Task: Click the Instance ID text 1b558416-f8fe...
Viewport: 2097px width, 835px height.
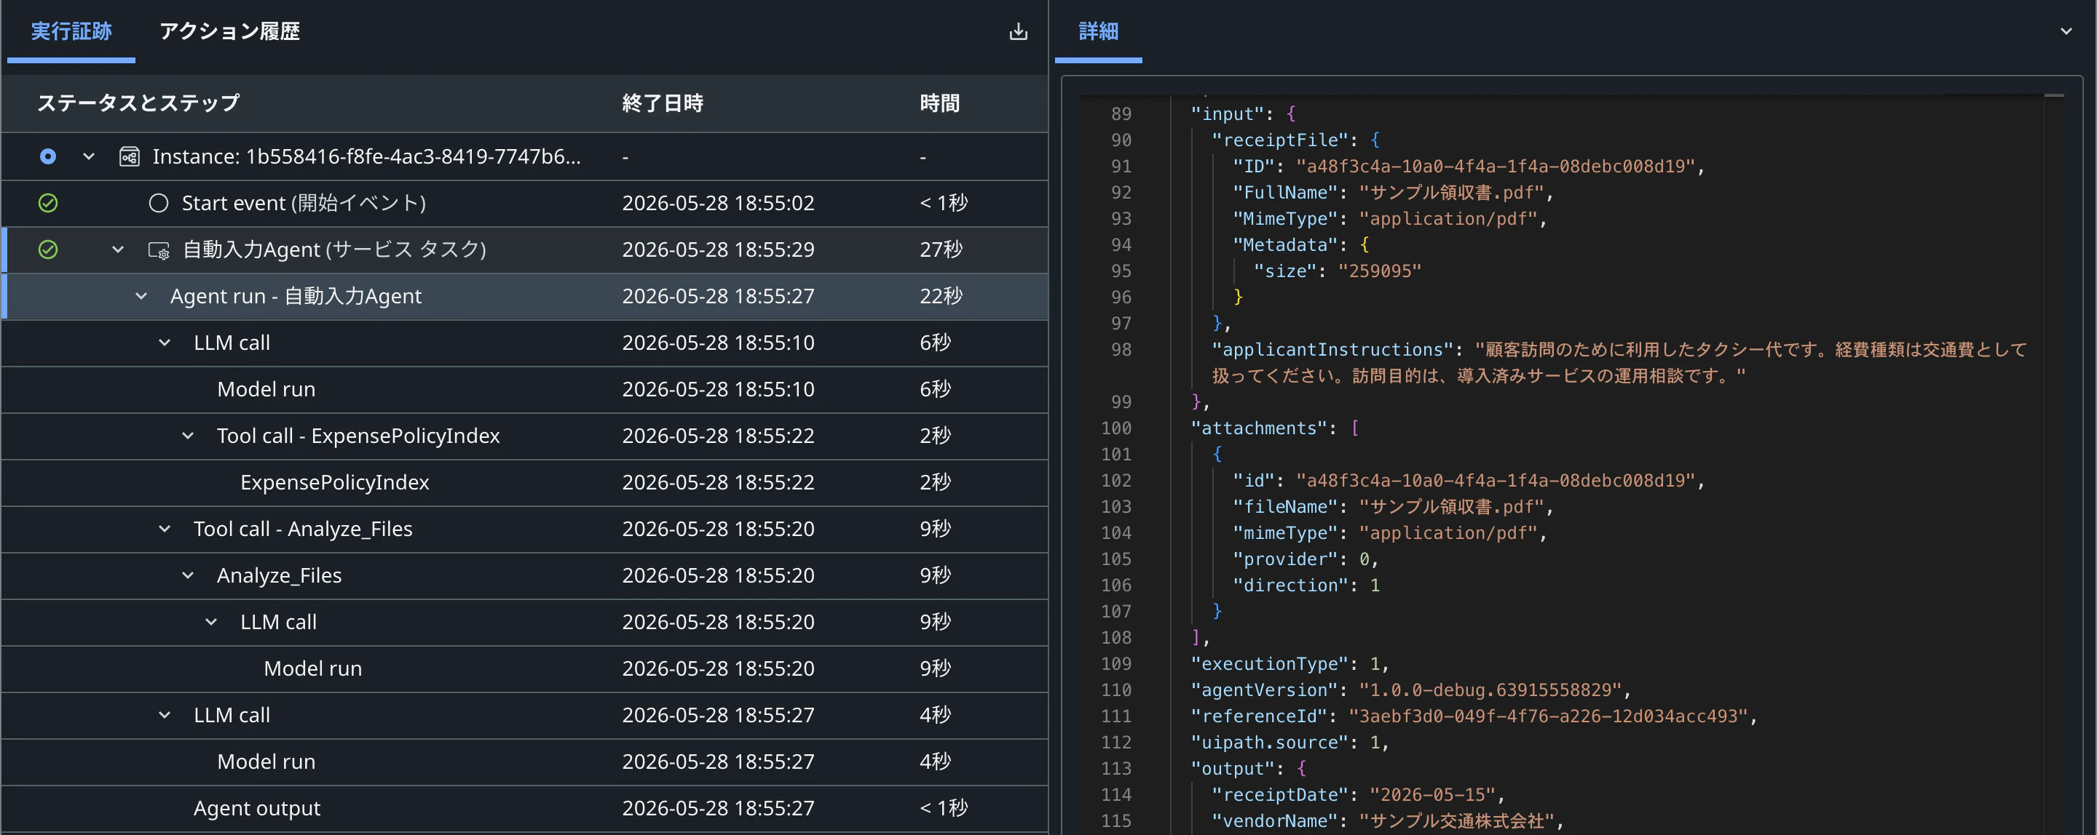Action: [x=366, y=156]
